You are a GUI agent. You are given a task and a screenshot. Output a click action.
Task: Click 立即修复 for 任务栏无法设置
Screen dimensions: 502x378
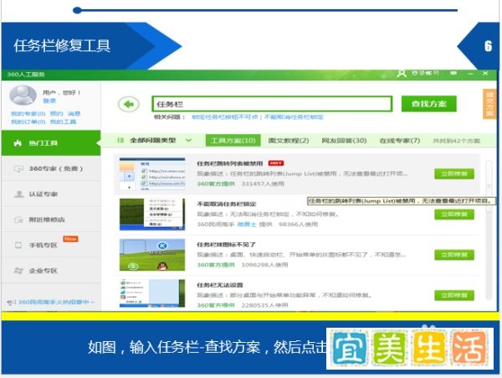(454, 295)
